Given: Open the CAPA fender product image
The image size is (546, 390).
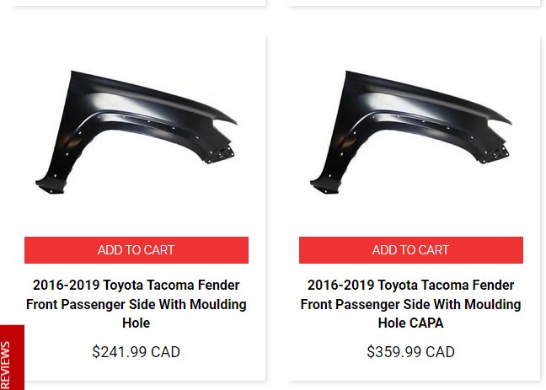Looking at the screenshot, I should click(411, 132).
